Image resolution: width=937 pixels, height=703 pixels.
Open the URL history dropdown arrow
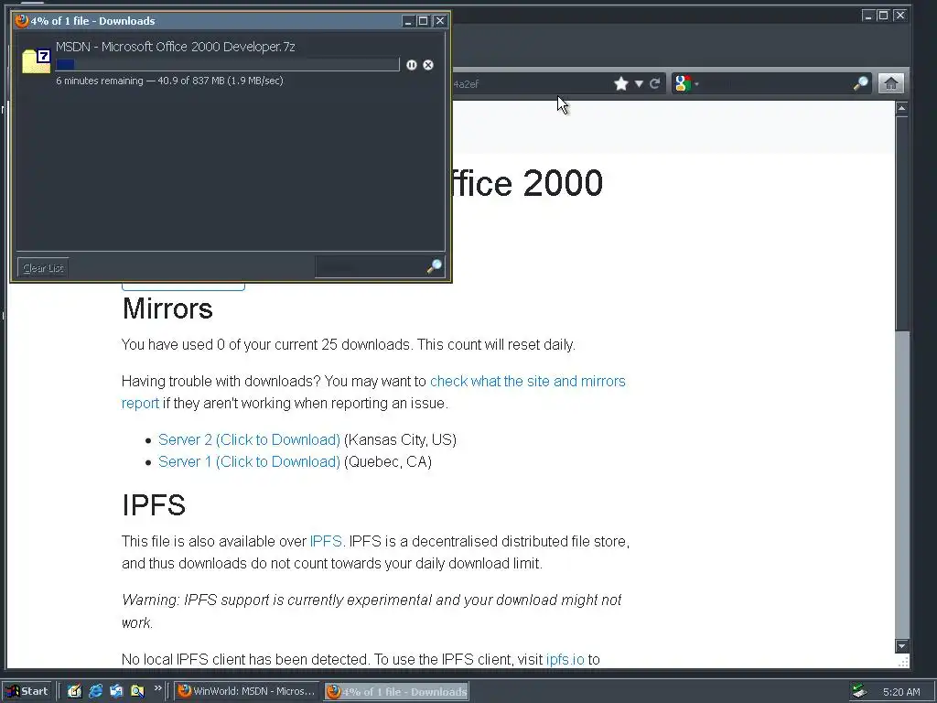pyautogui.click(x=638, y=83)
